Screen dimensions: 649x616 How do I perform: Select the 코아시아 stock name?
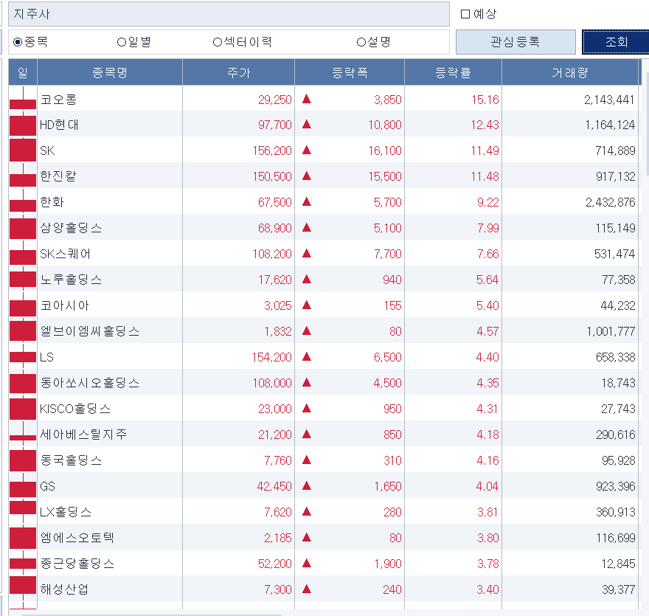click(65, 305)
